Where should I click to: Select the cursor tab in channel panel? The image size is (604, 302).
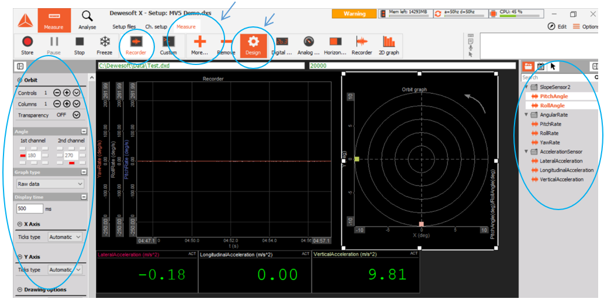[553, 66]
